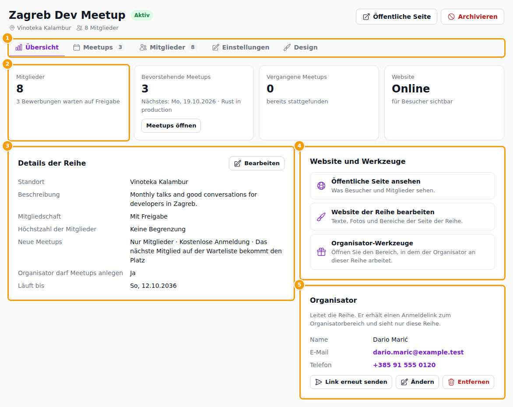This screenshot has width=513, height=407.
Task: Open the Organisator-Werkzeuge card
Action: point(402,252)
